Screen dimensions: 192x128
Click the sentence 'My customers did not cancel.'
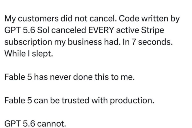(x=61, y=19)
